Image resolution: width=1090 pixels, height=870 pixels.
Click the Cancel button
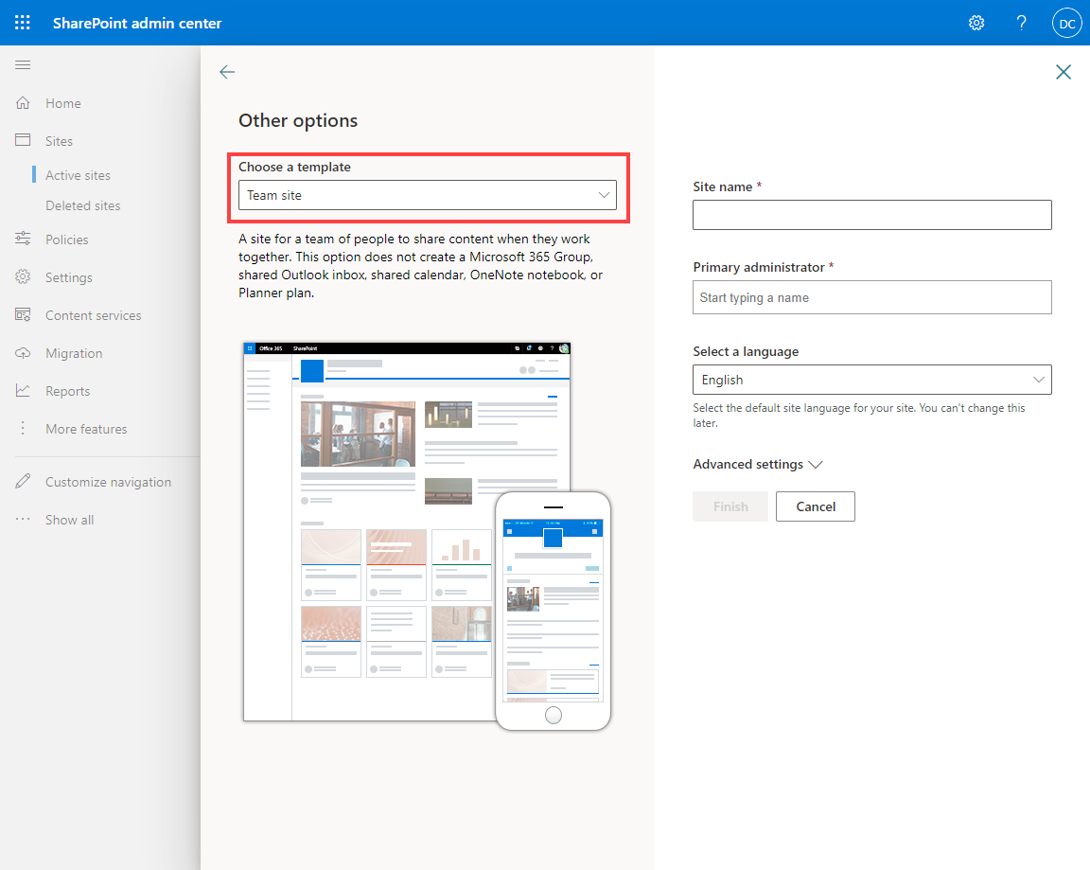point(816,507)
